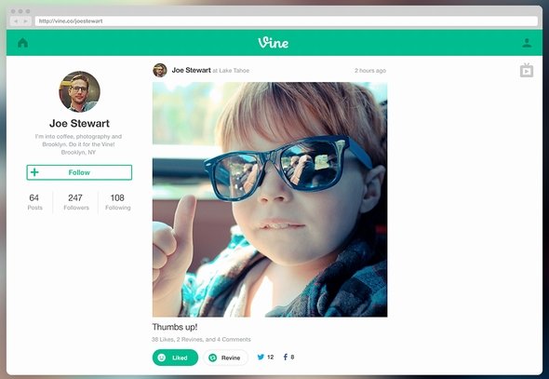View the 247 Followers list
Screen dimensions: 549x379
pos(76,202)
